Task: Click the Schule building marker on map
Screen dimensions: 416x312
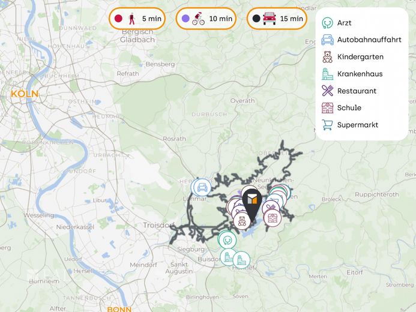Action: [273, 218]
